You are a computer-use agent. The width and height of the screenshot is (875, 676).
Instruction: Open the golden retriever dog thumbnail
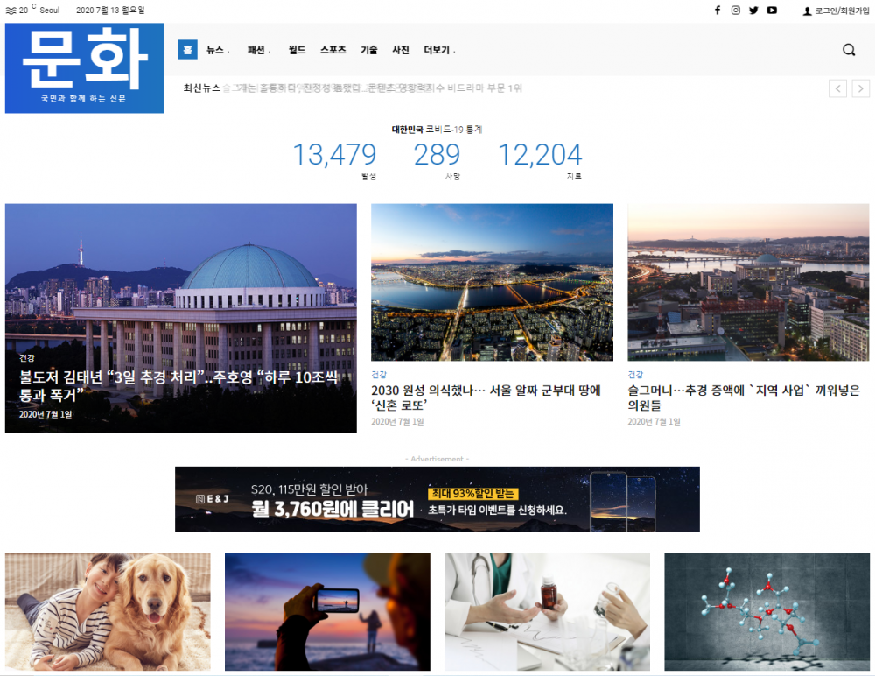coord(108,611)
